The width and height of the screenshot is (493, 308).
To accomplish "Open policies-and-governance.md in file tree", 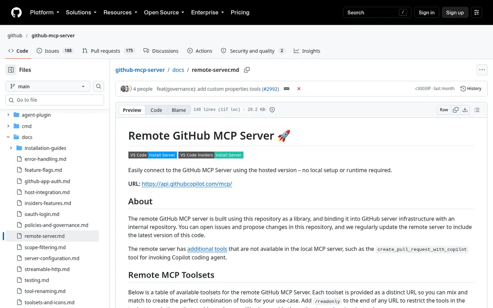I will pos(56,225).
